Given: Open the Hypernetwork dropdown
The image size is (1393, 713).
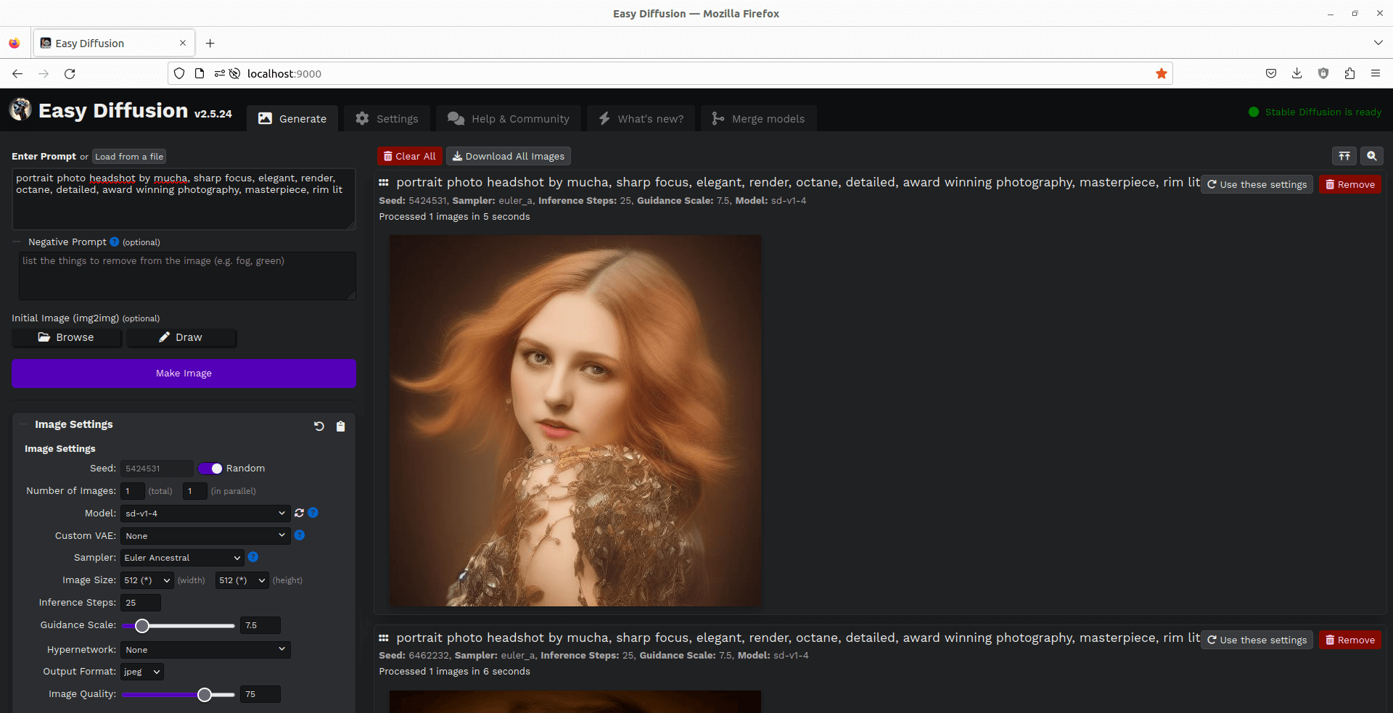Looking at the screenshot, I should pos(205,649).
